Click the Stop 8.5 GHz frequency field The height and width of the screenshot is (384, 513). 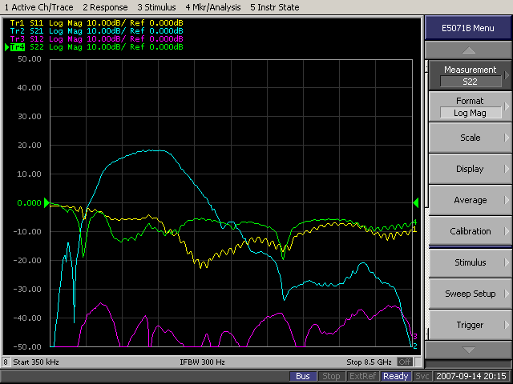pyautogui.click(x=370, y=362)
